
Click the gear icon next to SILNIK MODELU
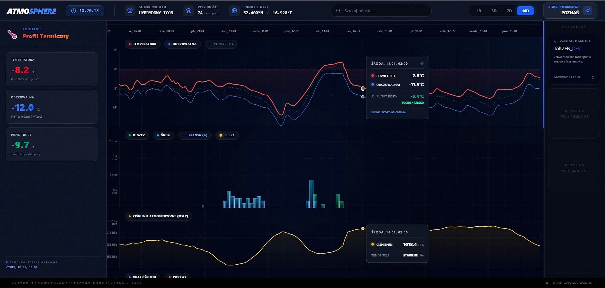point(129,10)
